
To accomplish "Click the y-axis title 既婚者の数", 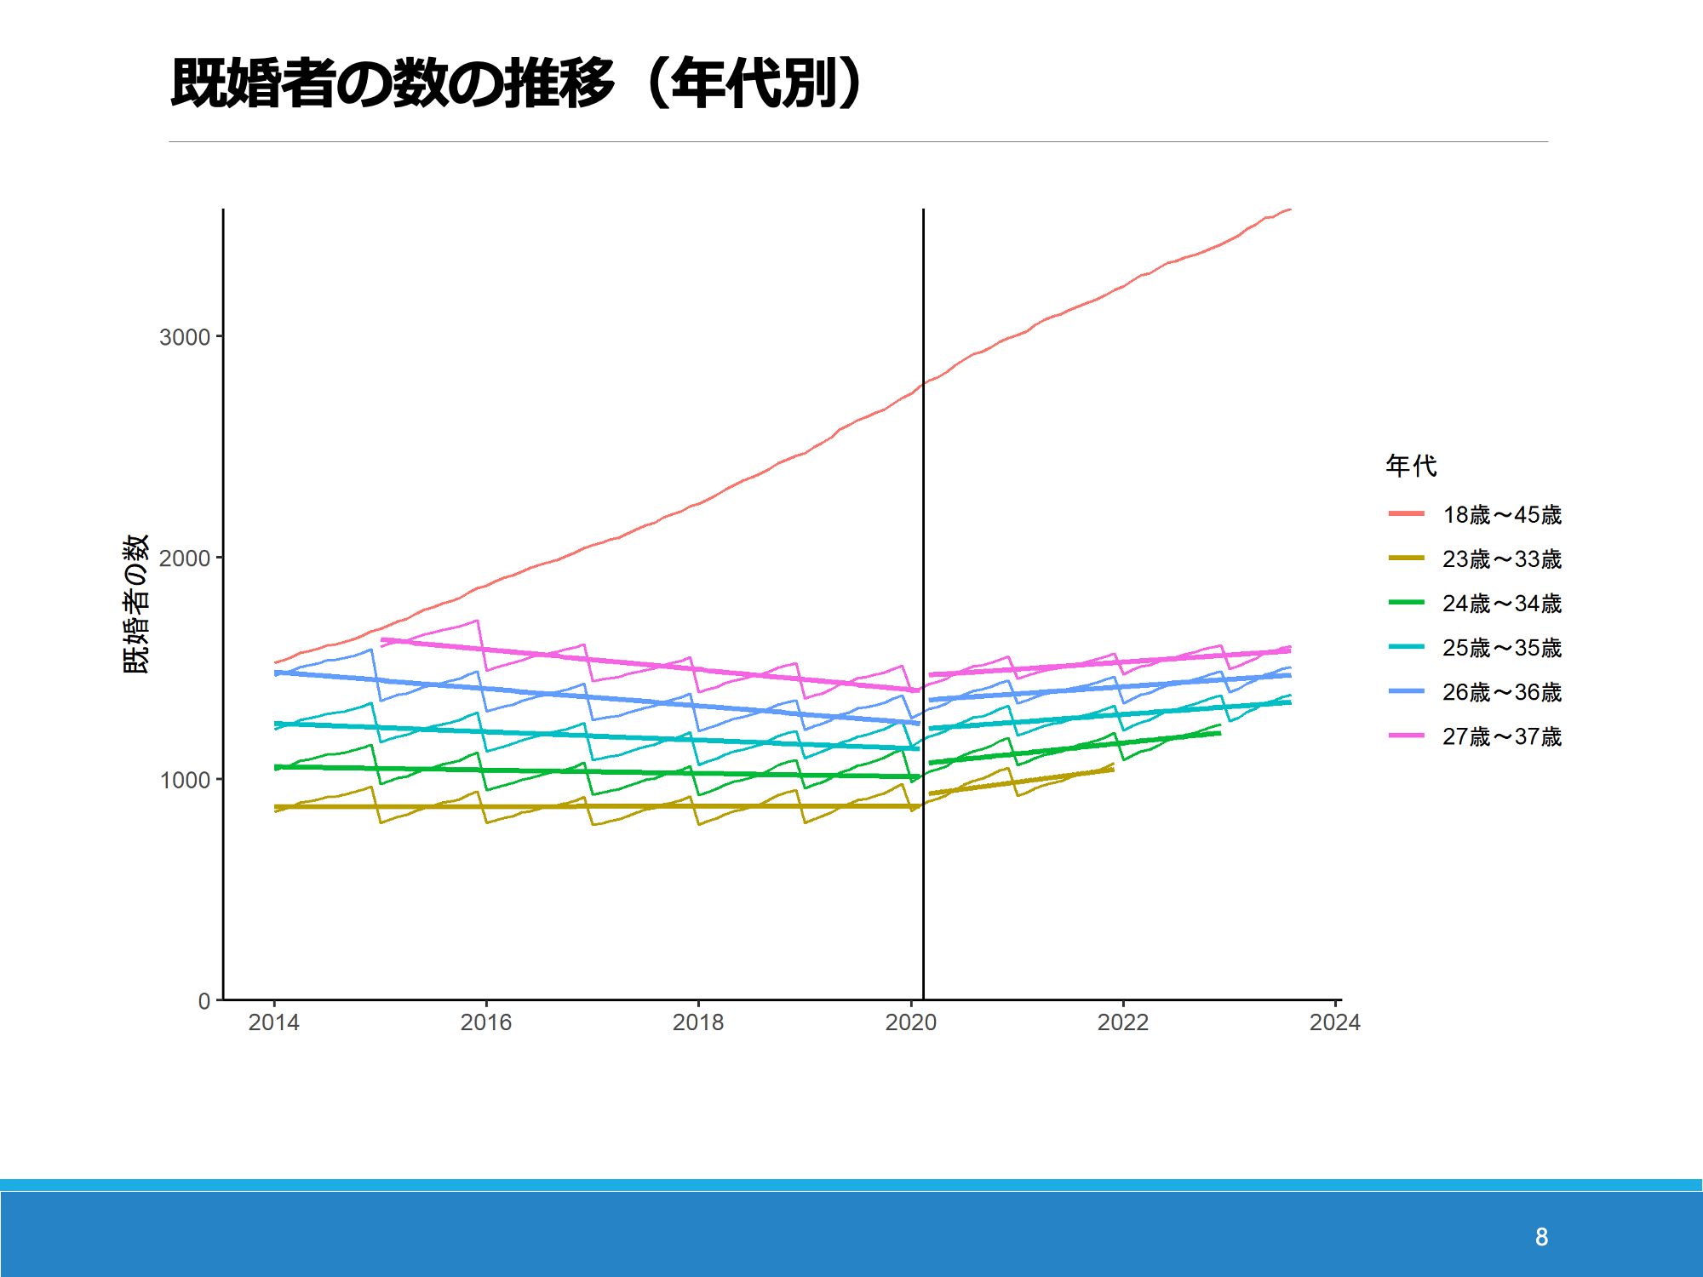I will pos(136,604).
